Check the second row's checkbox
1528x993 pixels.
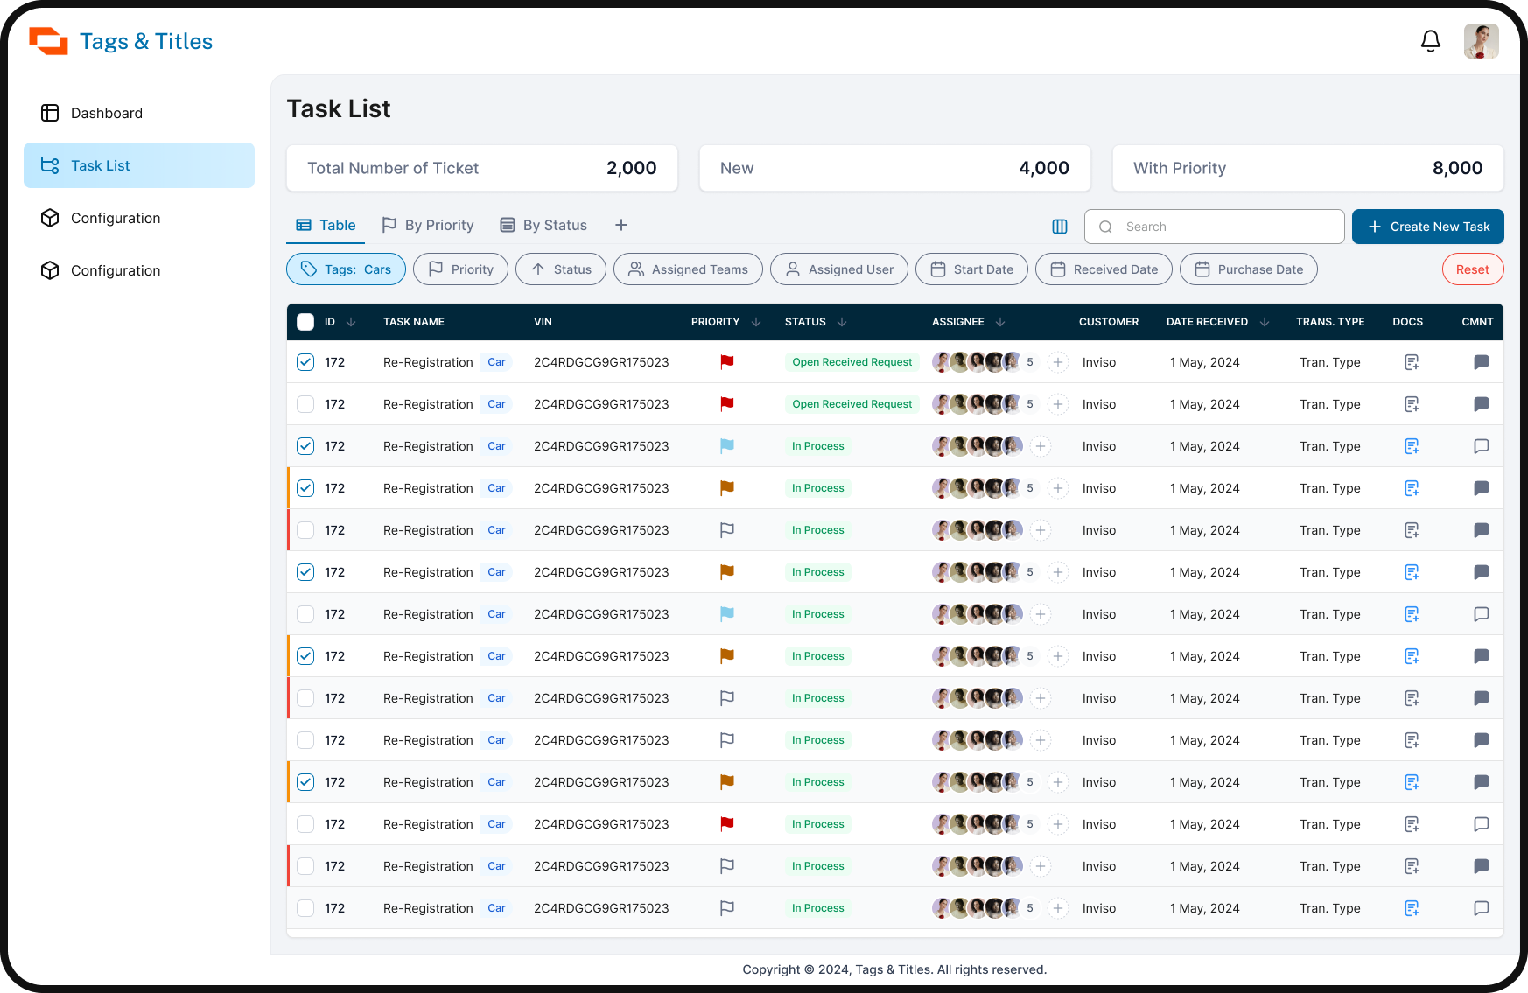click(305, 404)
